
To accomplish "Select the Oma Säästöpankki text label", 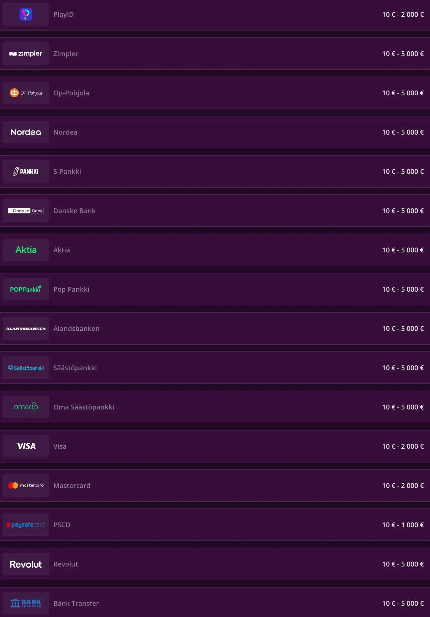I will point(84,407).
